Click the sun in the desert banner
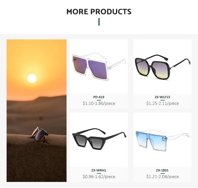This screenshot has height=188, width=198. pyautogui.click(x=32, y=78)
